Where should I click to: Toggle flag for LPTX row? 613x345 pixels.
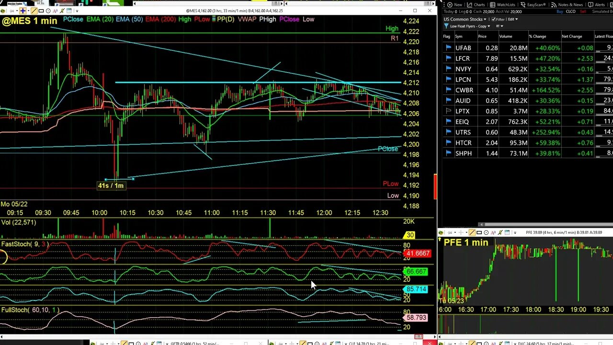click(448, 111)
